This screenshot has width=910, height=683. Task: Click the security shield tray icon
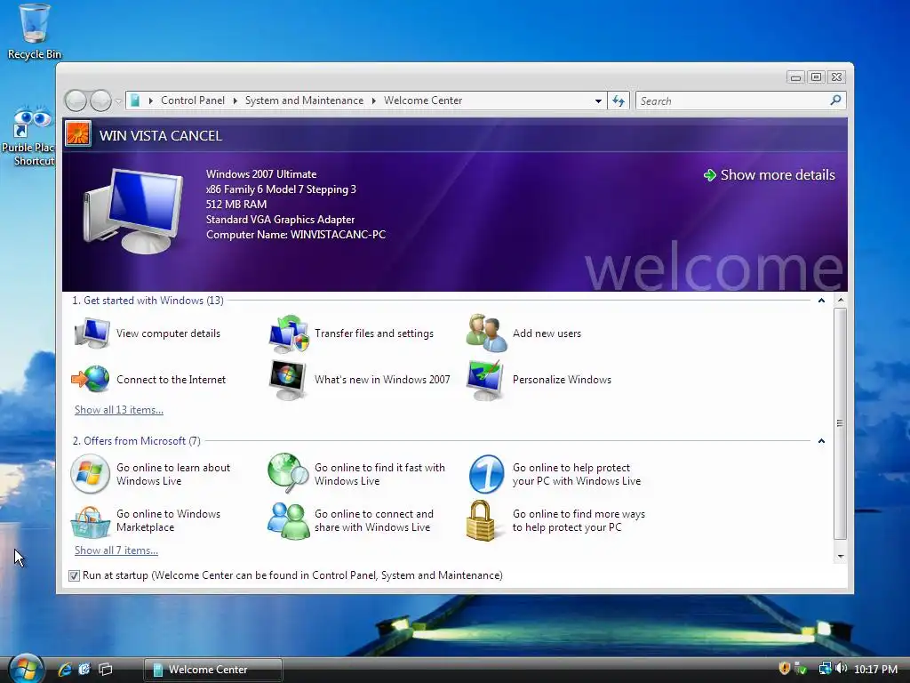784,669
